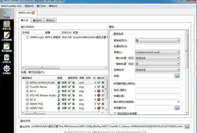This screenshot has width=197, height=133.
Task: Open the help (H) menu
Action: tap(53, 6)
